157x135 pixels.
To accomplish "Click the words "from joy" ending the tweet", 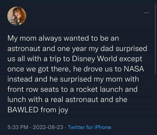I will [x=55, y=110].
